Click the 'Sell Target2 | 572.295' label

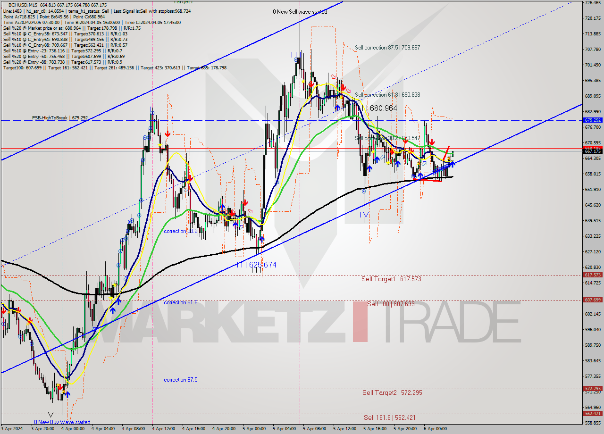(392, 392)
